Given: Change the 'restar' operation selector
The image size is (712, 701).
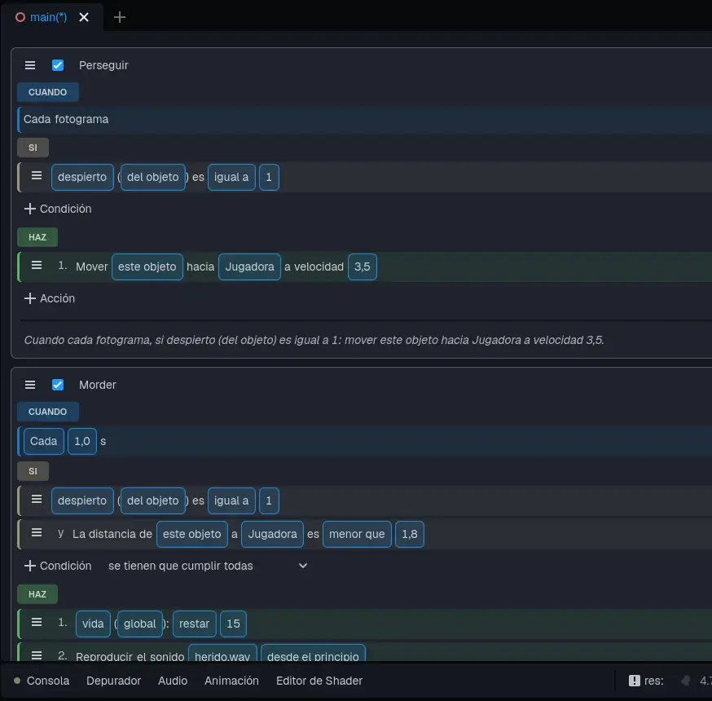Looking at the screenshot, I should pos(195,624).
